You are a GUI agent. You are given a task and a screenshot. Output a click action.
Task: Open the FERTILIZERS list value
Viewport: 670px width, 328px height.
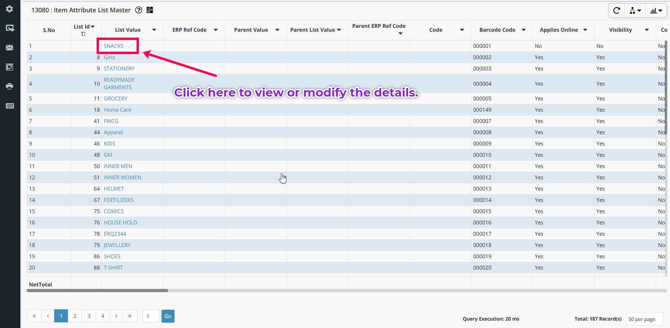tap(119, 200)
